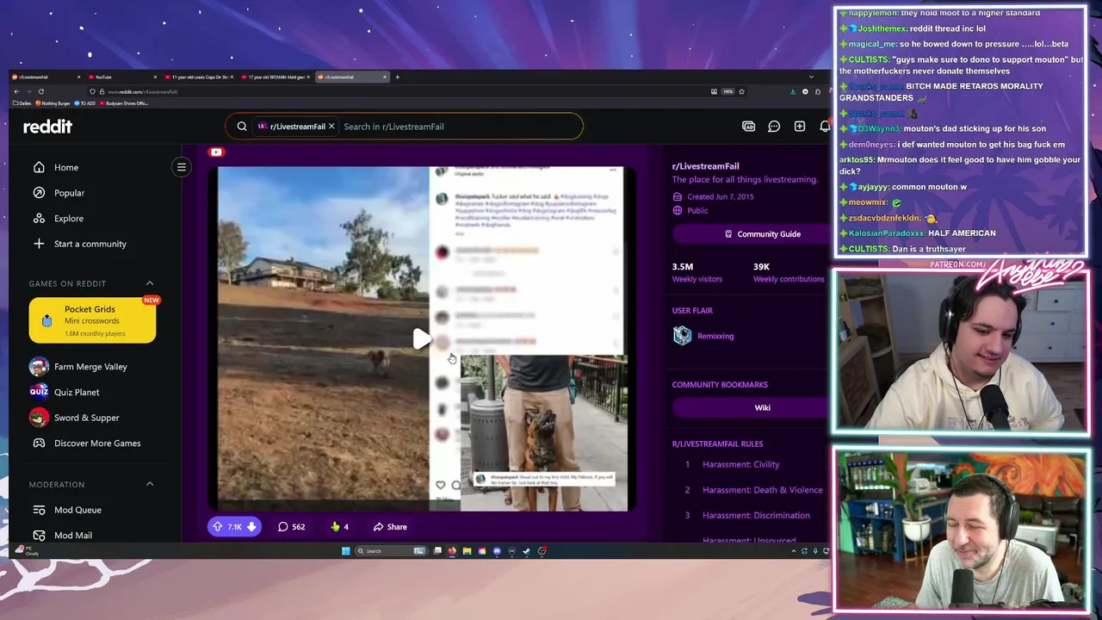Upvote the post
This screenshot has width=1102, height=620.
click(217, 527)
